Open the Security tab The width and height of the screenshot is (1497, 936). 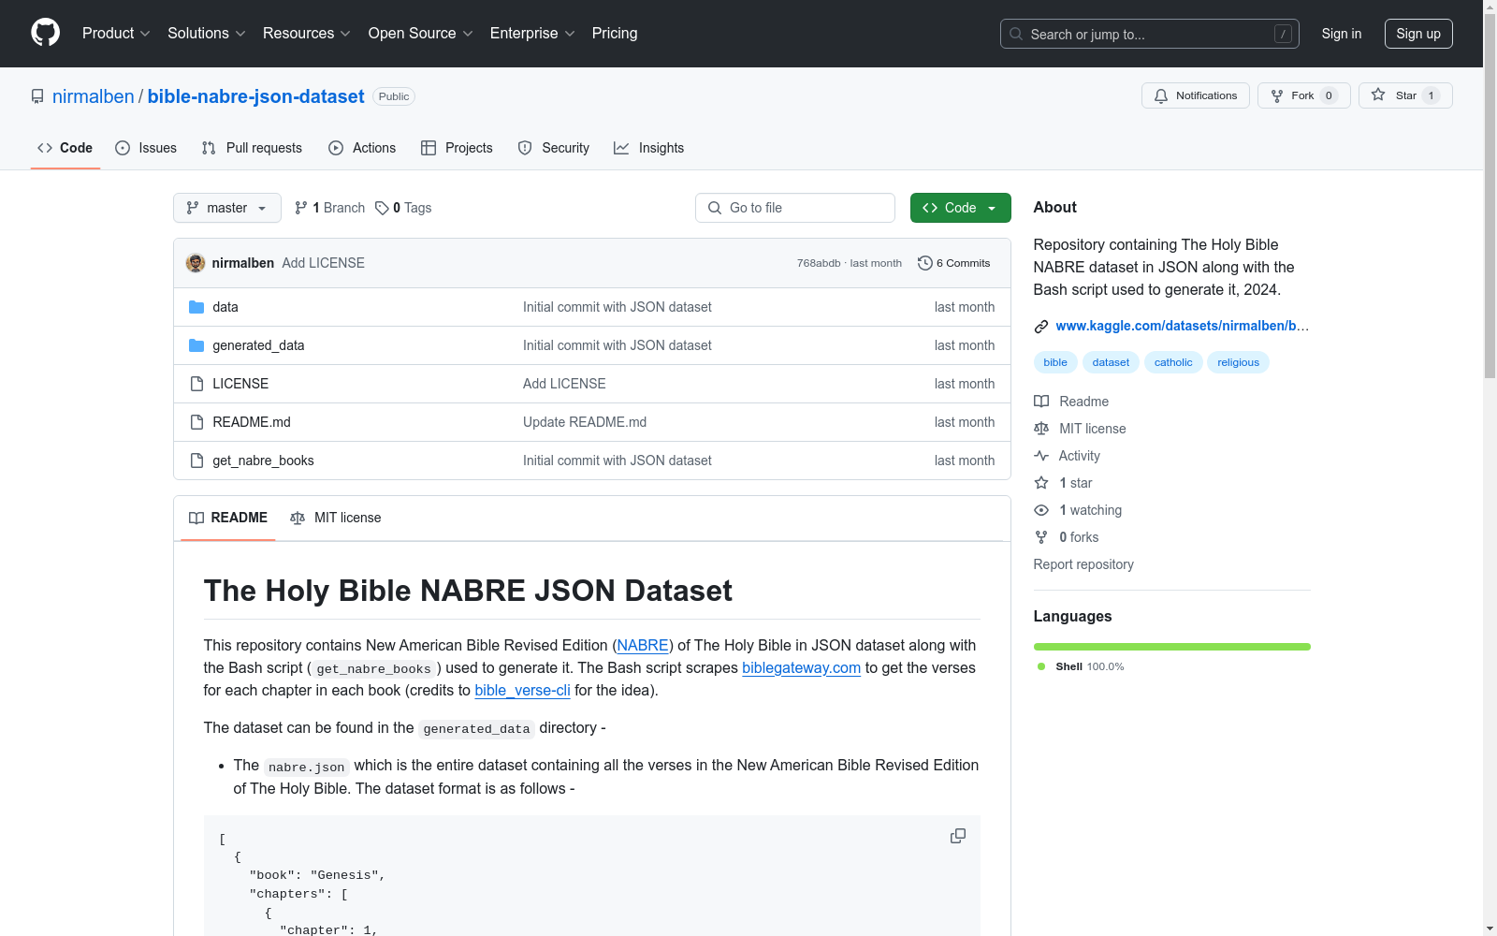[554, 148]
